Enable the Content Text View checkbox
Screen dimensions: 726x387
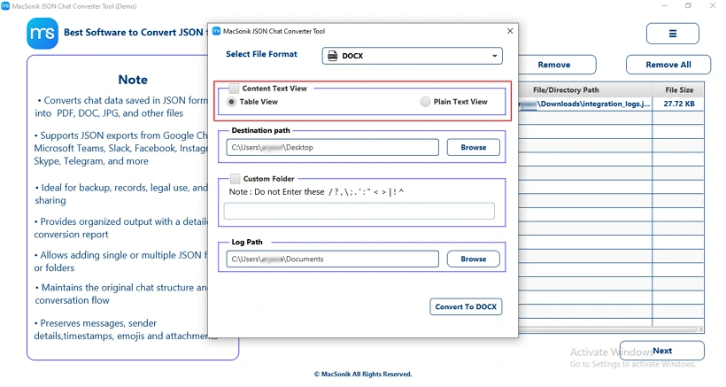click(235, 89)
